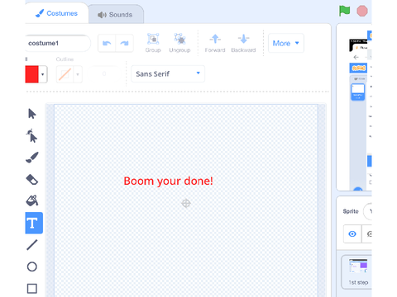This screenshot has height=297, width=397.
Task: Select the Circle tool
Action: [x=32, y=266]
